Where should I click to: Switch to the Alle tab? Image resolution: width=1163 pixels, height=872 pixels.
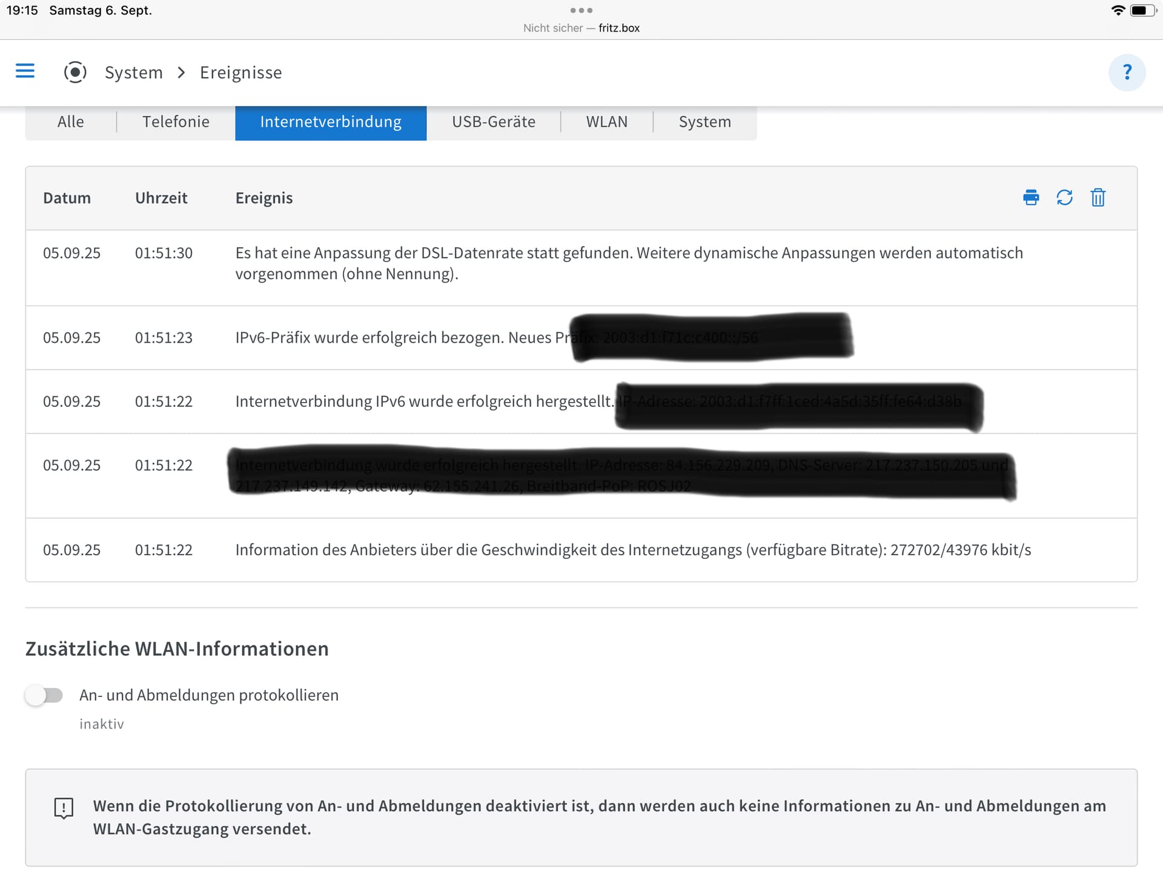[70, 122]
